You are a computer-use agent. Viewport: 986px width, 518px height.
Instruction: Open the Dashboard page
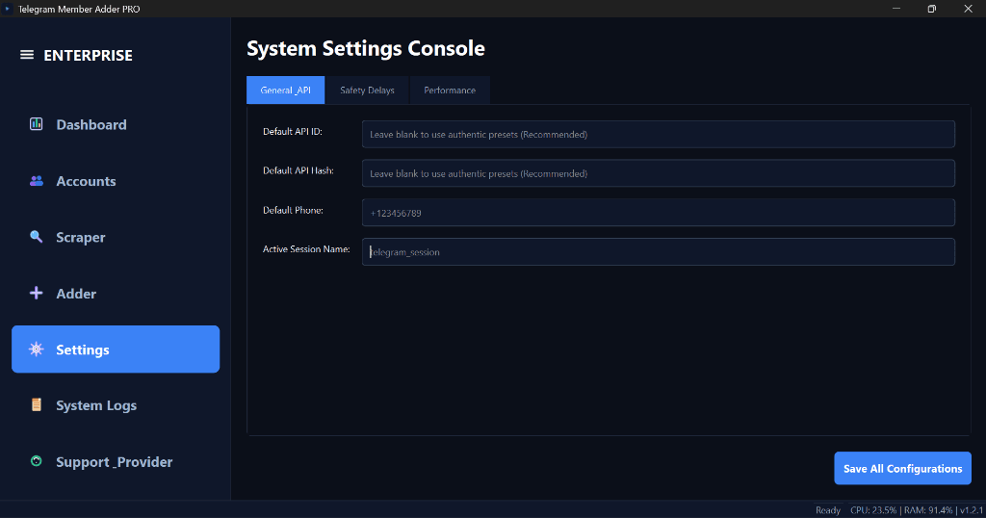116,124
